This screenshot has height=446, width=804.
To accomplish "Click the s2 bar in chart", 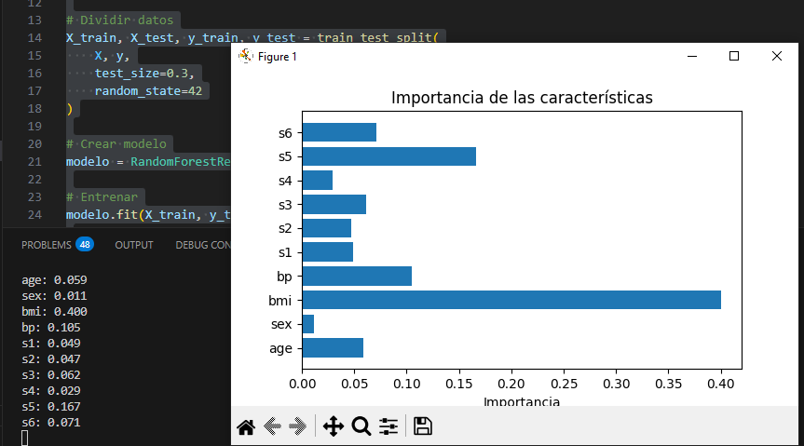I will (327, 228).
